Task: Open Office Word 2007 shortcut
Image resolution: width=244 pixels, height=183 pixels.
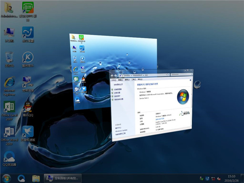Action: 9,132
